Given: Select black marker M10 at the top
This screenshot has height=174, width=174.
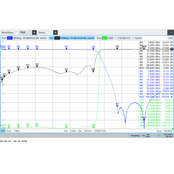Looking at the screenshot, I should pyautogui.click(x=144, y=47).
